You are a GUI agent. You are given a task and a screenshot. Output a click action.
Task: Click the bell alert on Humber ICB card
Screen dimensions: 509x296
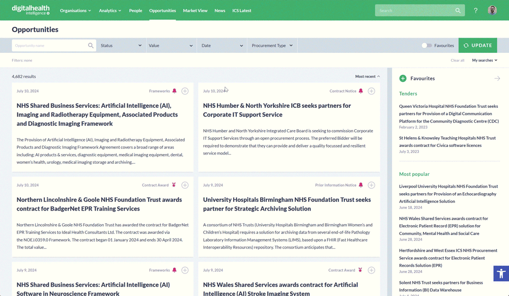pyautogui.click(x=361, y=91)
